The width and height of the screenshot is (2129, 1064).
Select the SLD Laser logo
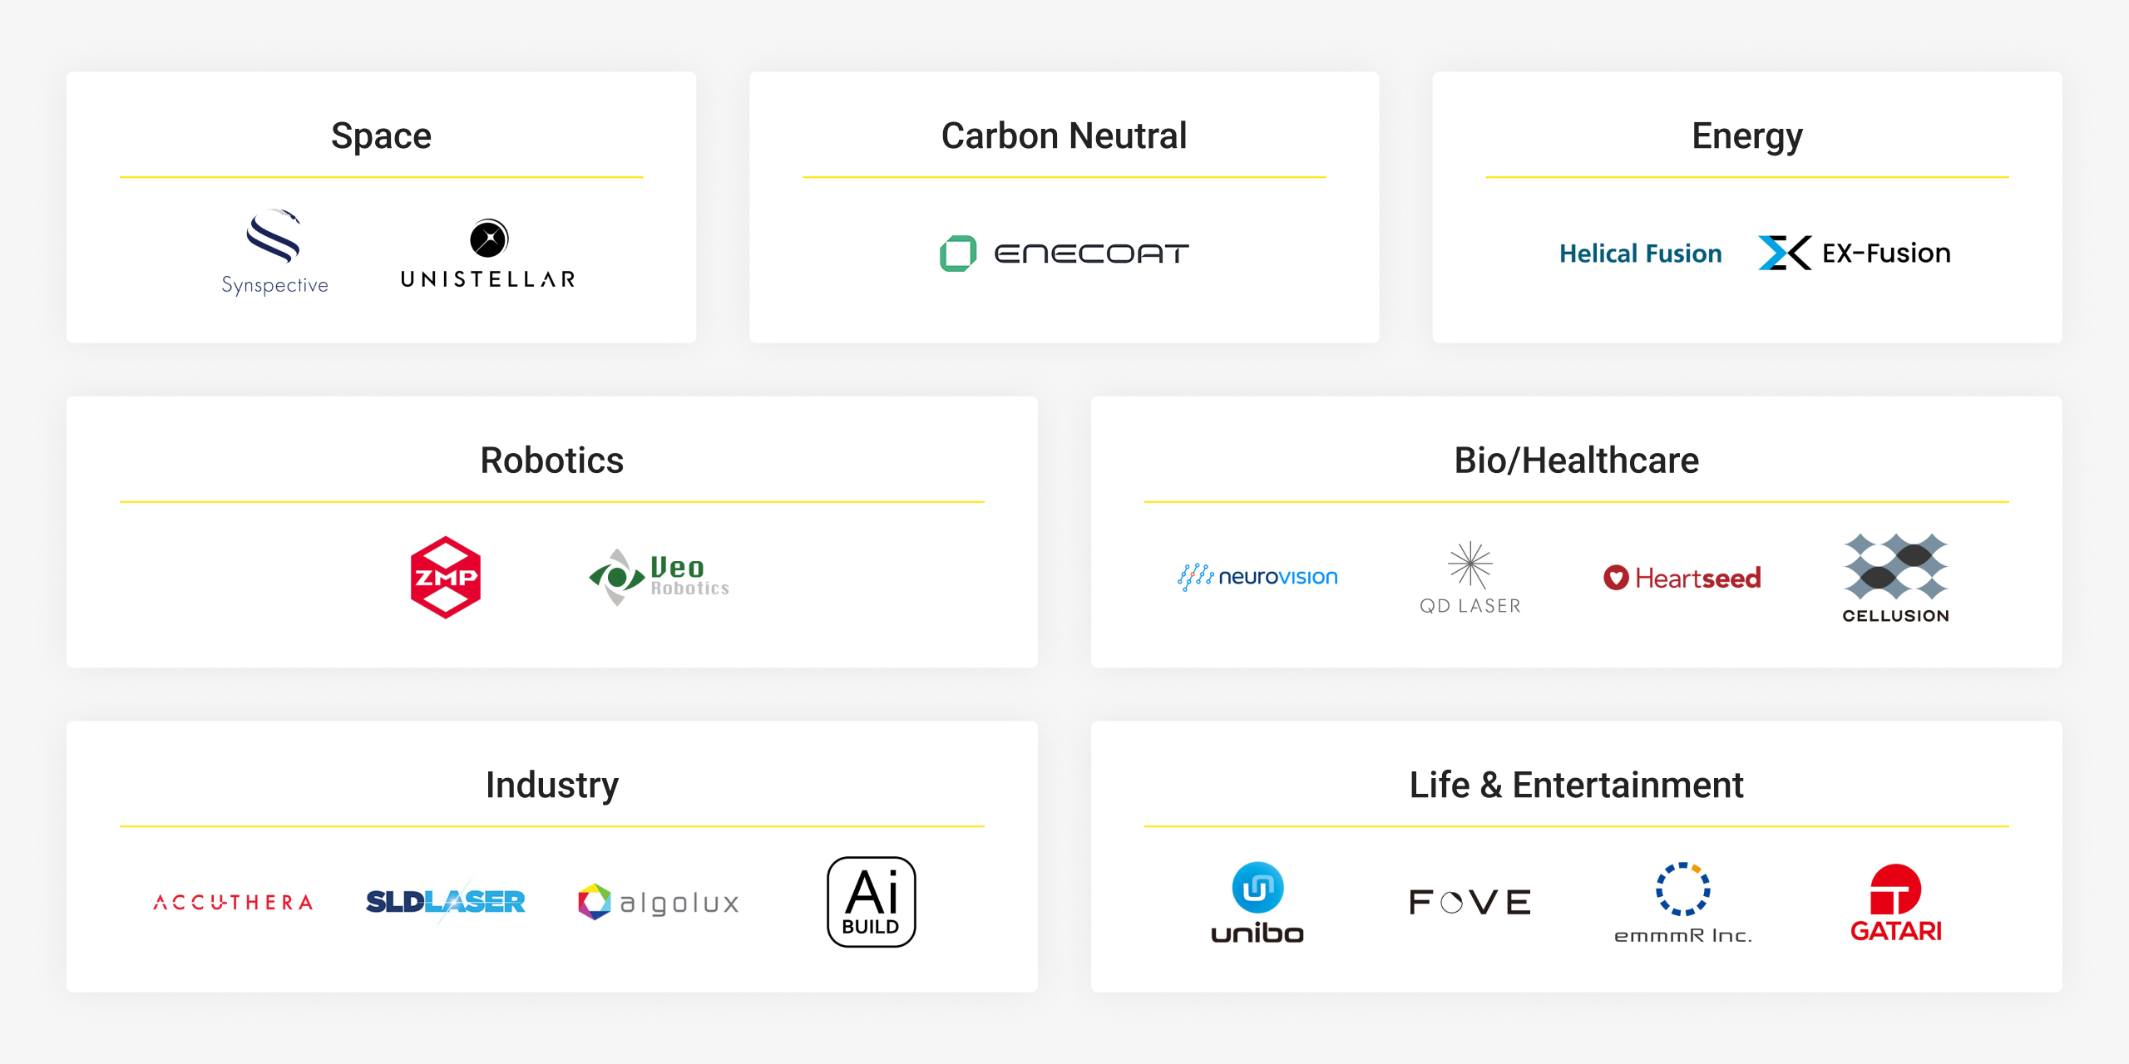pos(446,902)
